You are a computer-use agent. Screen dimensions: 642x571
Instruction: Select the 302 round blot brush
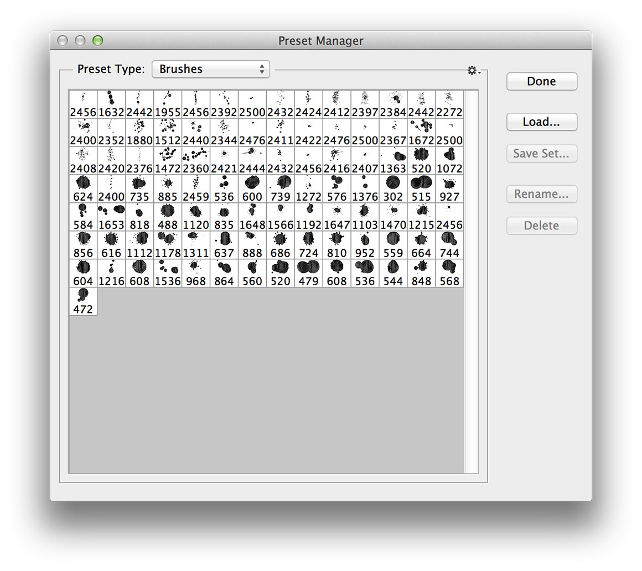click(393, 188)
